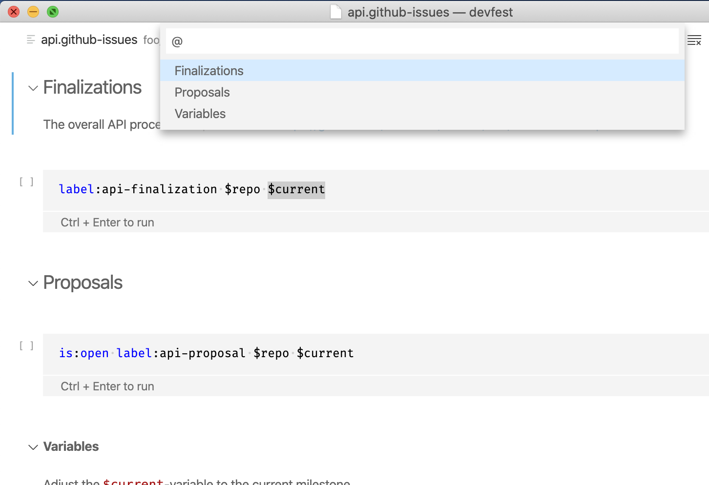Select Finalizations in the symbol list

coord(422,71)
